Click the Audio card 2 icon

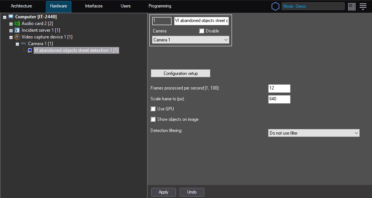pyautogui.click(x=17, y=23)
